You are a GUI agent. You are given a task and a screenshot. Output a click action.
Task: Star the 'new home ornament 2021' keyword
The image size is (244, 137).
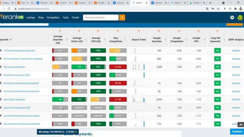tap(1, 107)
